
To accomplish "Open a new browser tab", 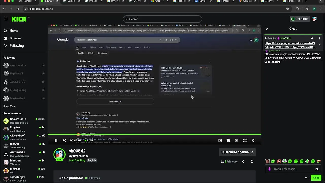I will coord(306,1).
